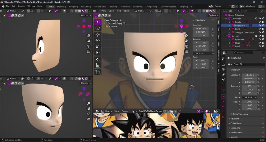Toggle gizmo display in Front Orthographic viewport header
Viewport: 266px width, 142px height.
(184, 11)
